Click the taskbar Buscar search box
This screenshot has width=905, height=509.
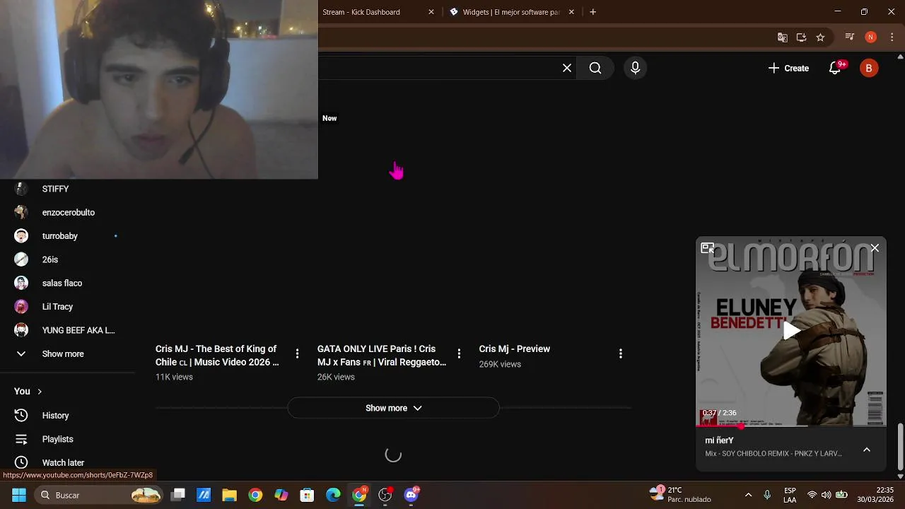100,495
